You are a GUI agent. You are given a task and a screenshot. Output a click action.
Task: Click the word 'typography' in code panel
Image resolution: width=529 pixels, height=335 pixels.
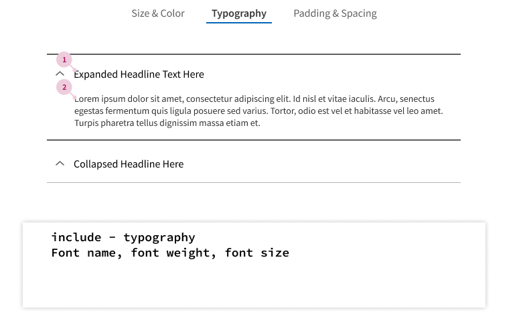[x=159, y=237]
